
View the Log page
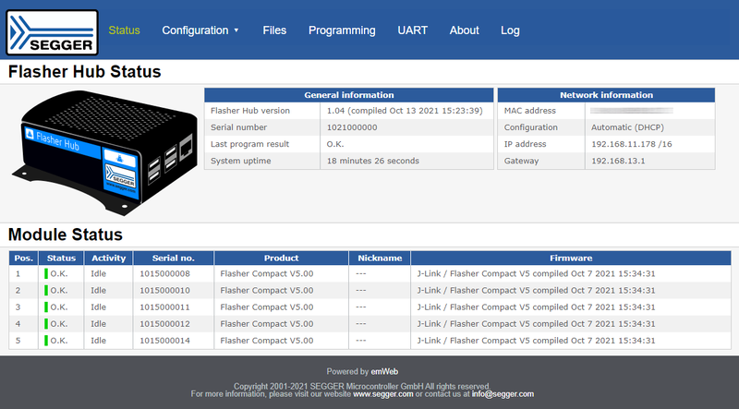click(x=510, y=30)
